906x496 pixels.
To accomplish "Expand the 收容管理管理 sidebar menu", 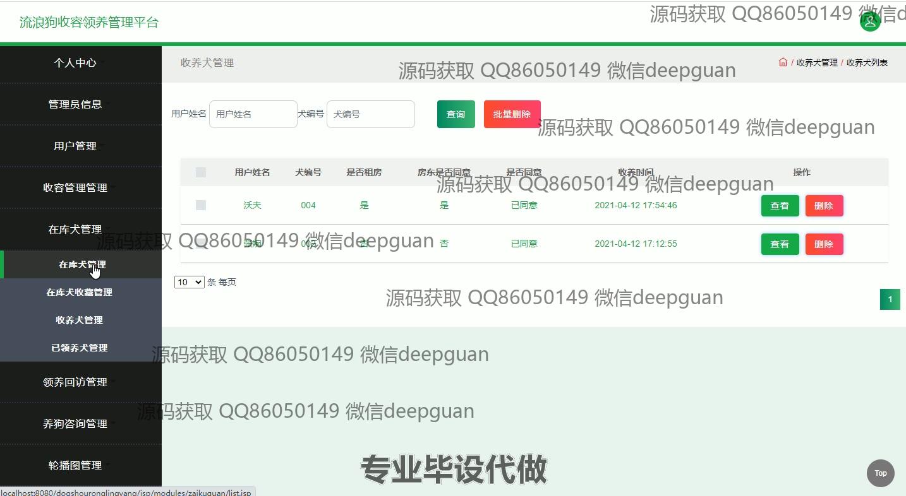I will coord(75,187).
